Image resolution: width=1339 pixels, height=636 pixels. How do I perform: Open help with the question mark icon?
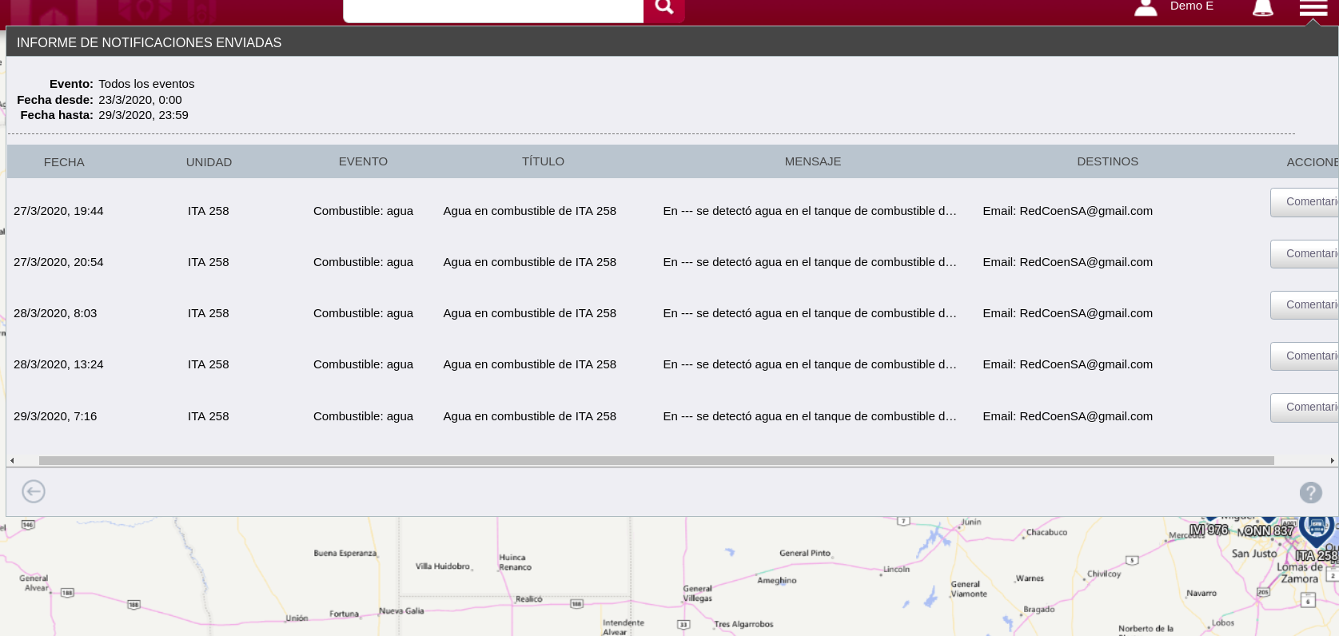[x=1310, y=492]
